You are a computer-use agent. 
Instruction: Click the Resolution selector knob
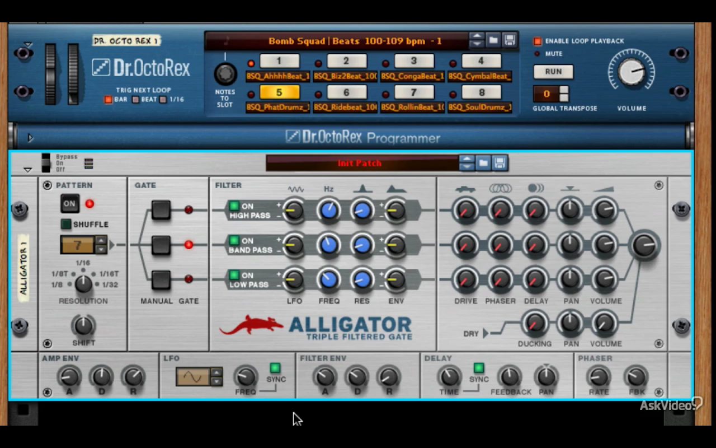(x=83, y=283)
